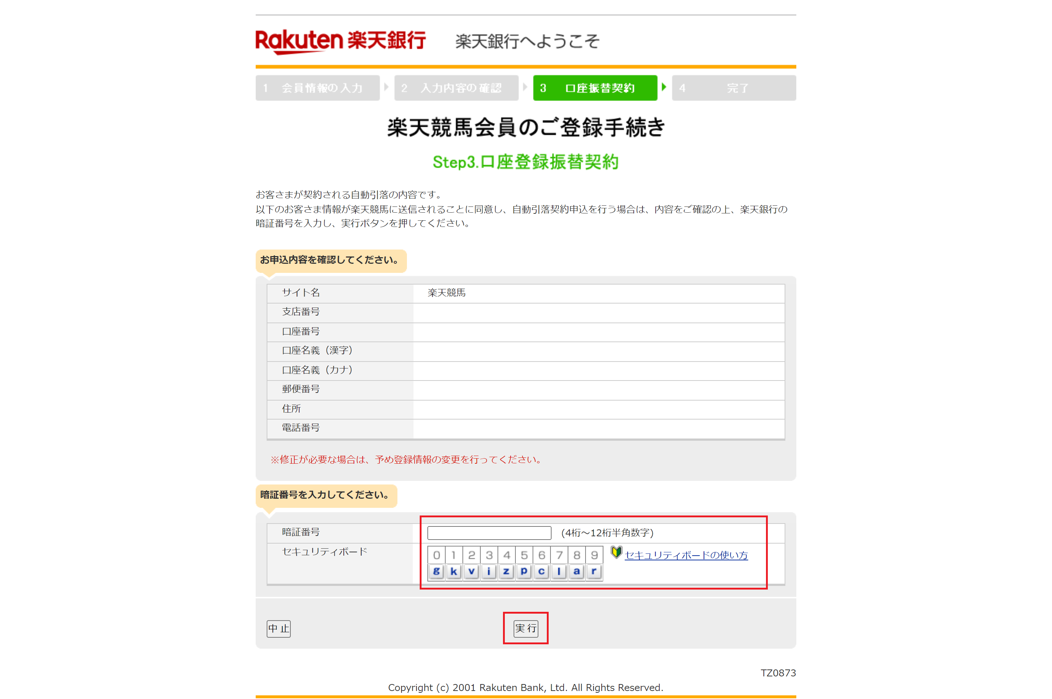
Task: Click the digit 7 cell on the security board
Action: (x=559, y=555)
